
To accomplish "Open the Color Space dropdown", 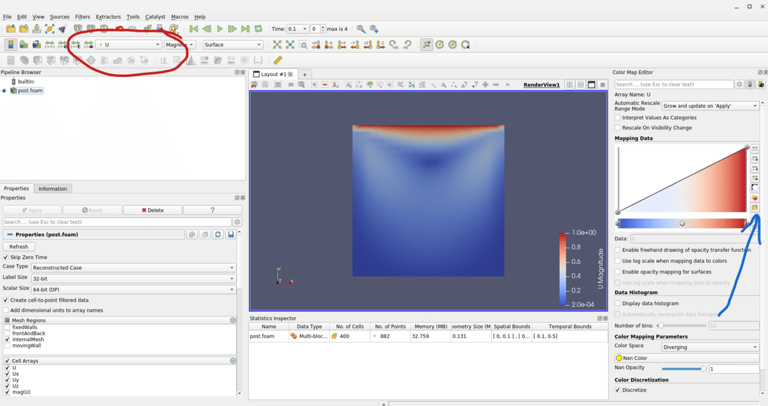I will click(710, 347).
